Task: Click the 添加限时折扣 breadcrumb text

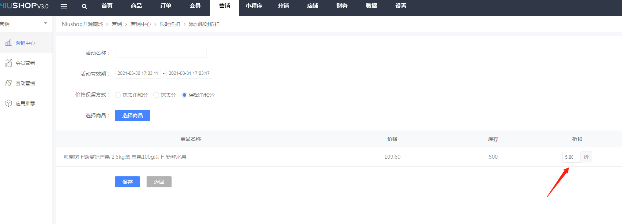Action: coord(204,24)
